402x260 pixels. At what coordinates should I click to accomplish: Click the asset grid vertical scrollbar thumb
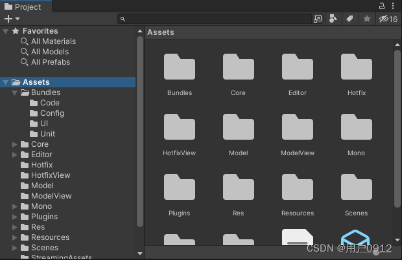click(x=397, y=129)
